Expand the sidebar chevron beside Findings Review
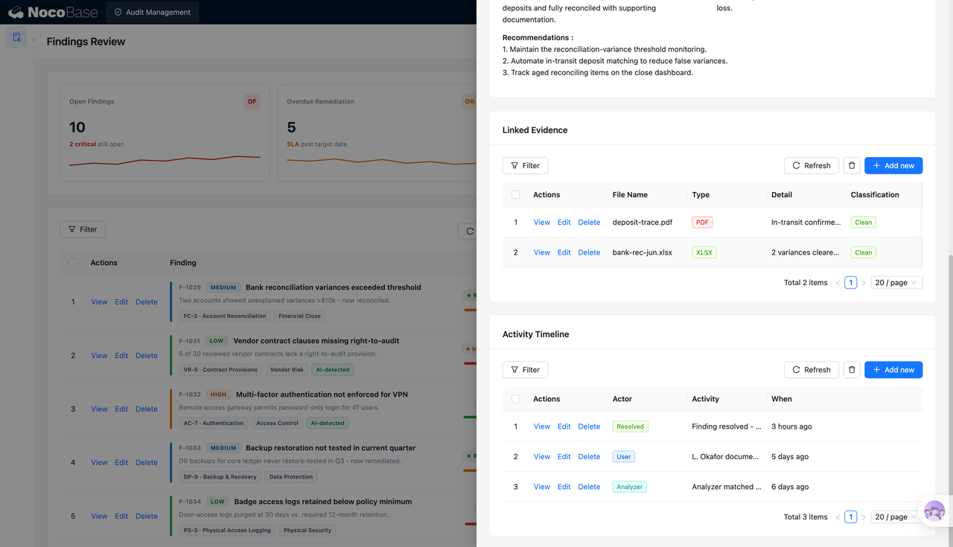This screenshot has width=953, height=547. (34, 40)
